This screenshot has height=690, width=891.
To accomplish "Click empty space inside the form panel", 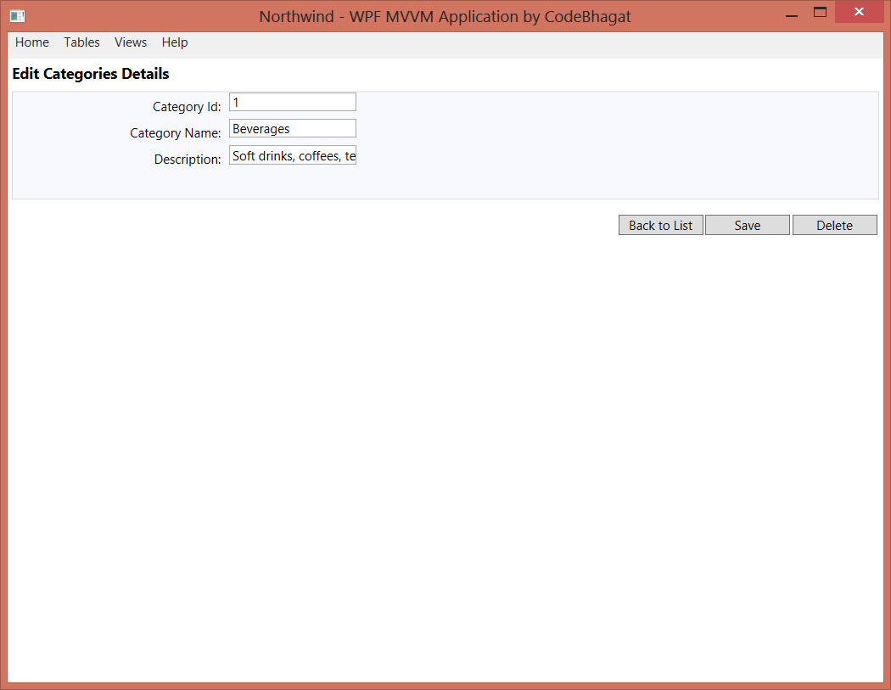I will 594,144.
